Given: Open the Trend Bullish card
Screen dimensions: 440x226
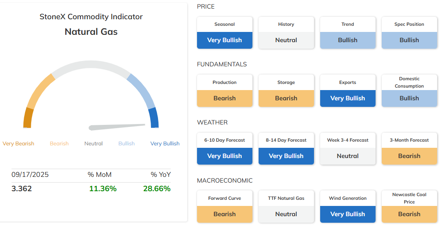Looking at the screenshot, I should pyautogui.click(x=348, y=32).
